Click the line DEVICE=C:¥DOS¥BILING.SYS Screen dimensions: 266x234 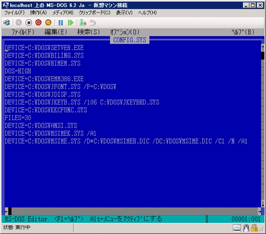44,55
